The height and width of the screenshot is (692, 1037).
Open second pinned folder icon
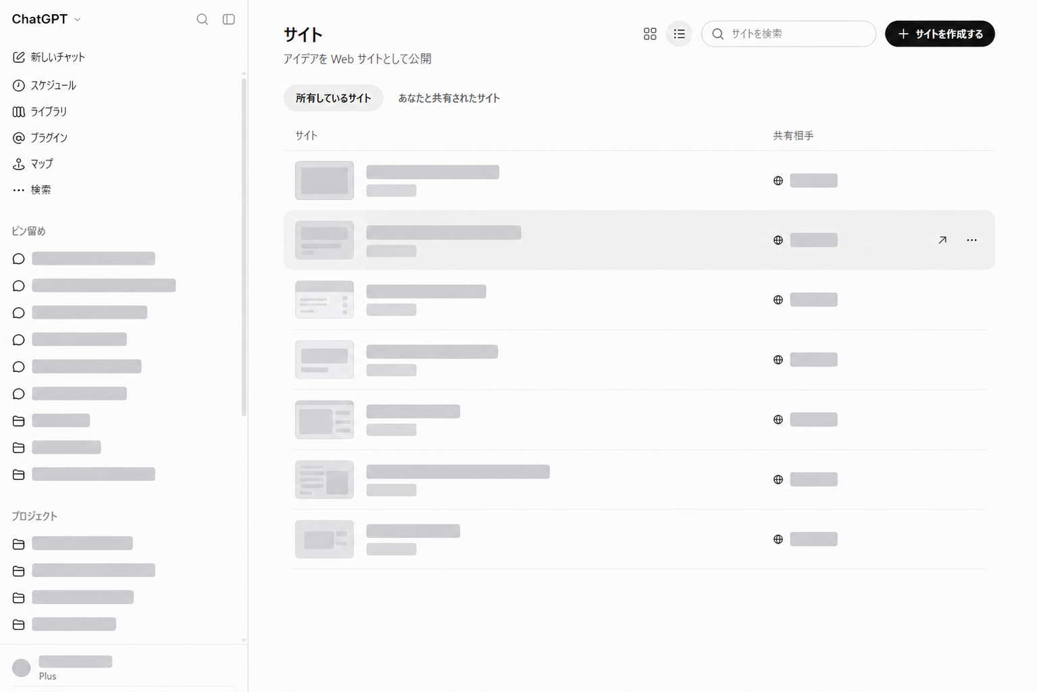point(19,448)
